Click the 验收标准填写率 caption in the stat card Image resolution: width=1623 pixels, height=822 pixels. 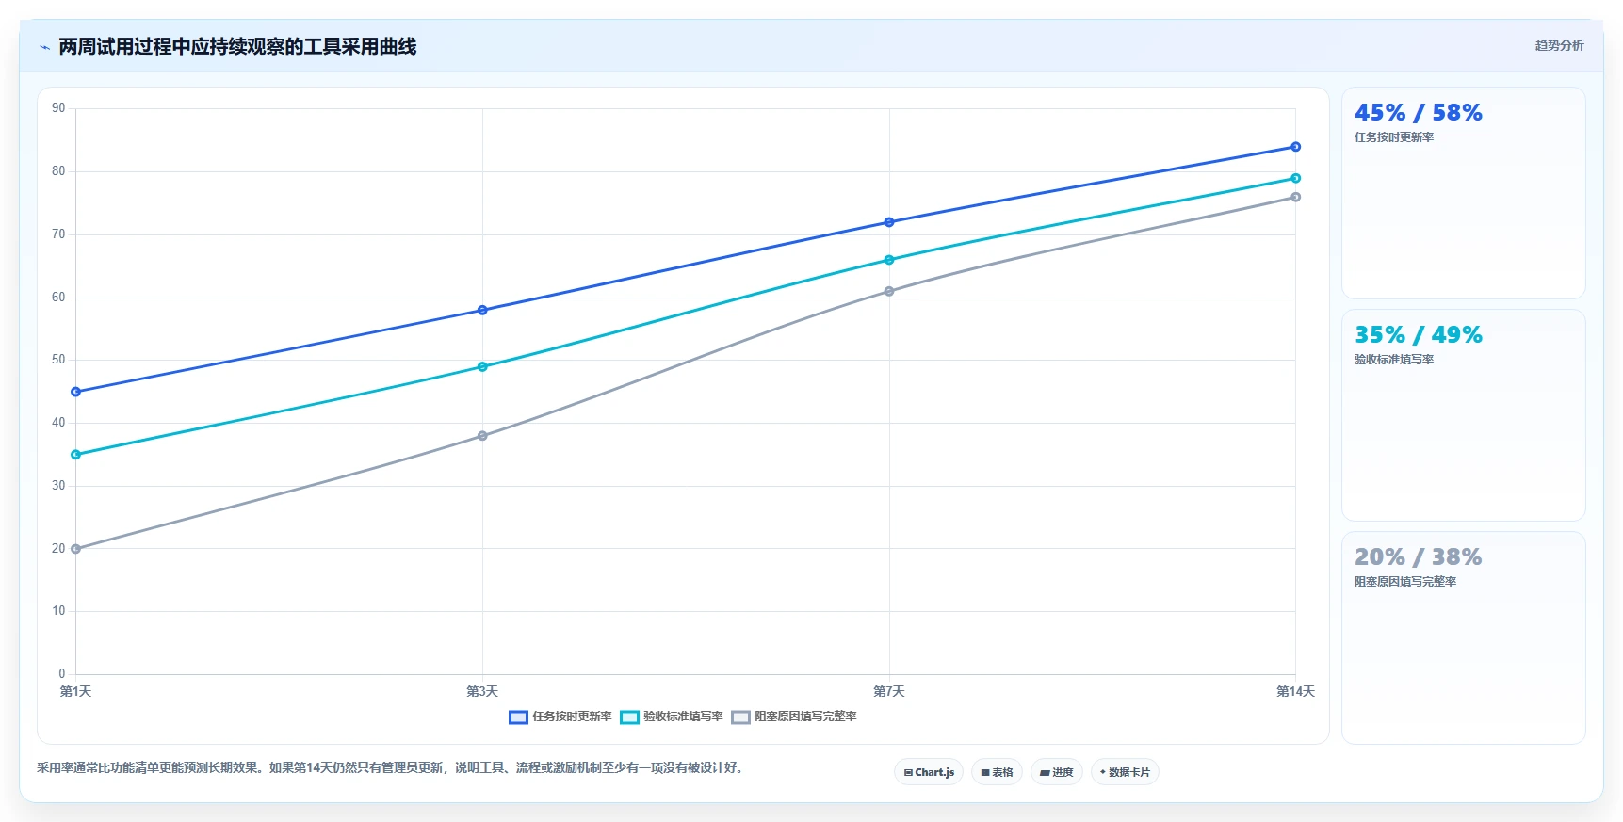pyautogui.click(x=1394, y=360)
